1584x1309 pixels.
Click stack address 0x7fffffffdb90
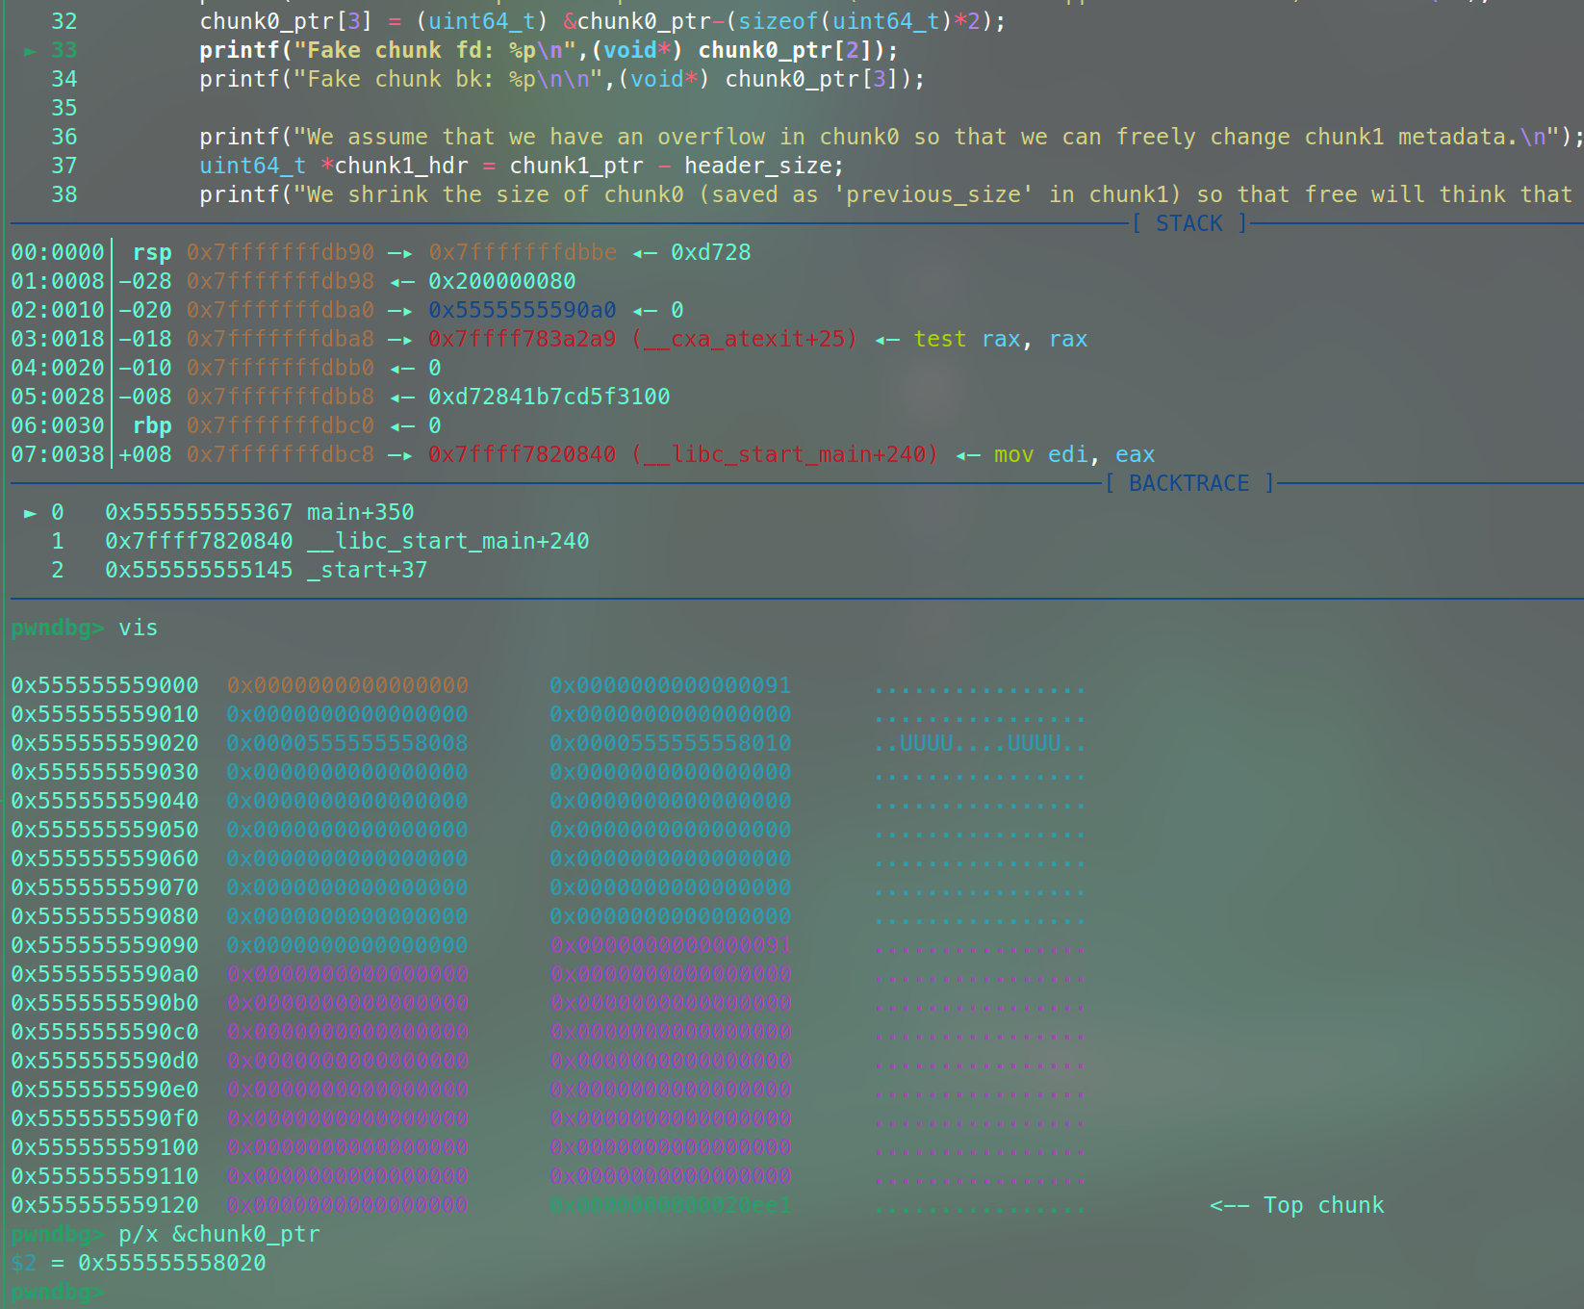(280, 252)
